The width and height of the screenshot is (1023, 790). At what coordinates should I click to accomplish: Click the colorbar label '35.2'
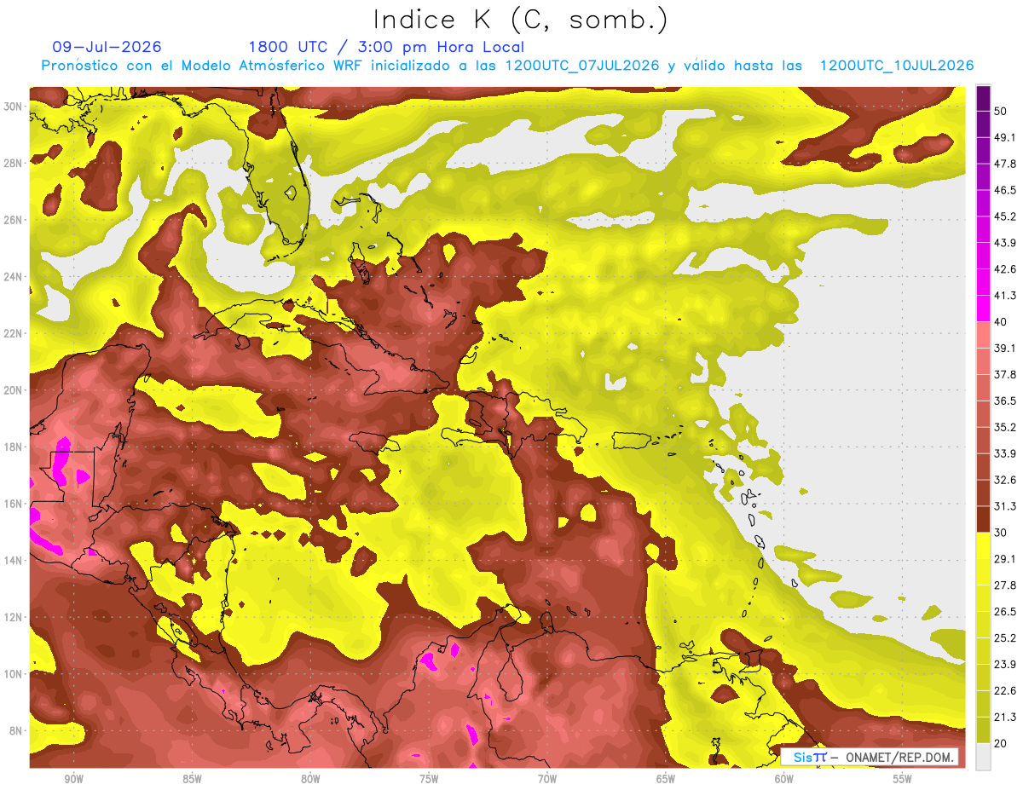click(x=1005, y=427)
